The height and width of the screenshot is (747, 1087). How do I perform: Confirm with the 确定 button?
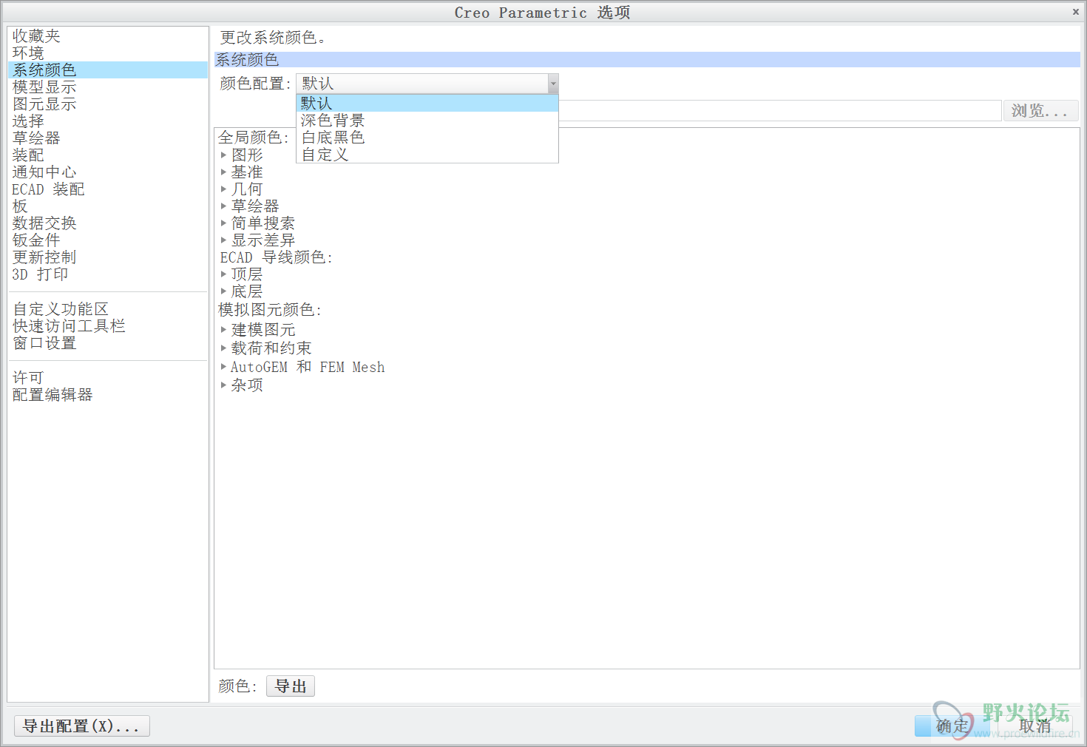coord(952,726)
